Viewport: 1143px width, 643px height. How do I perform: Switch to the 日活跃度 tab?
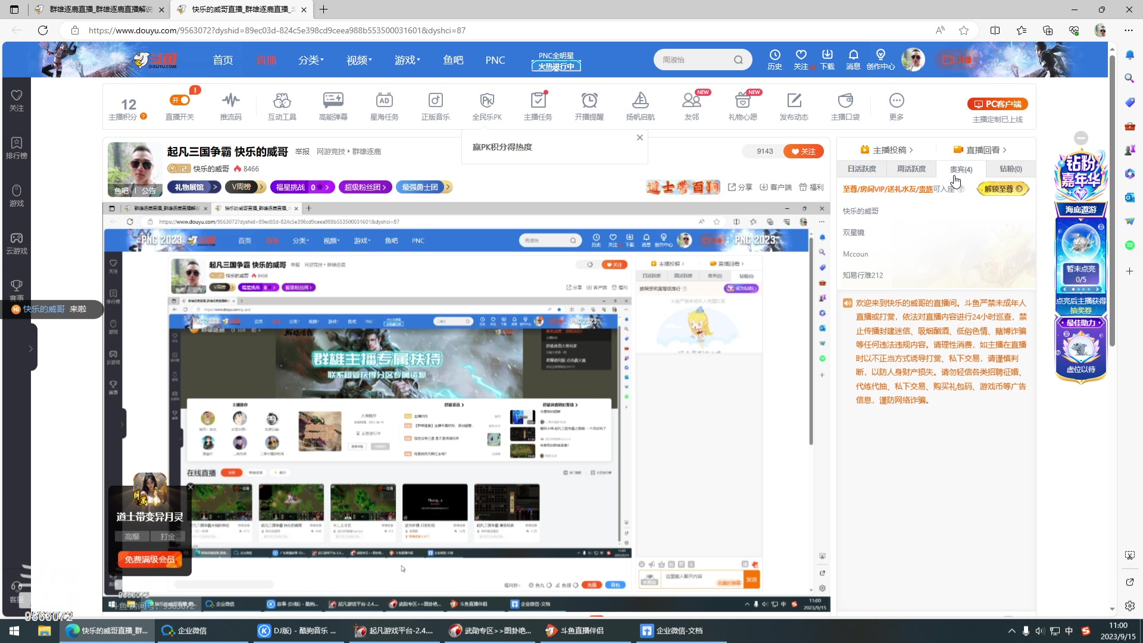click(861, 169)
